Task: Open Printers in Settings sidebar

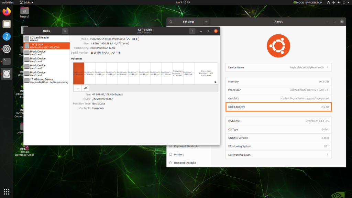Action: pyautogui.click(x=189, y=154)
